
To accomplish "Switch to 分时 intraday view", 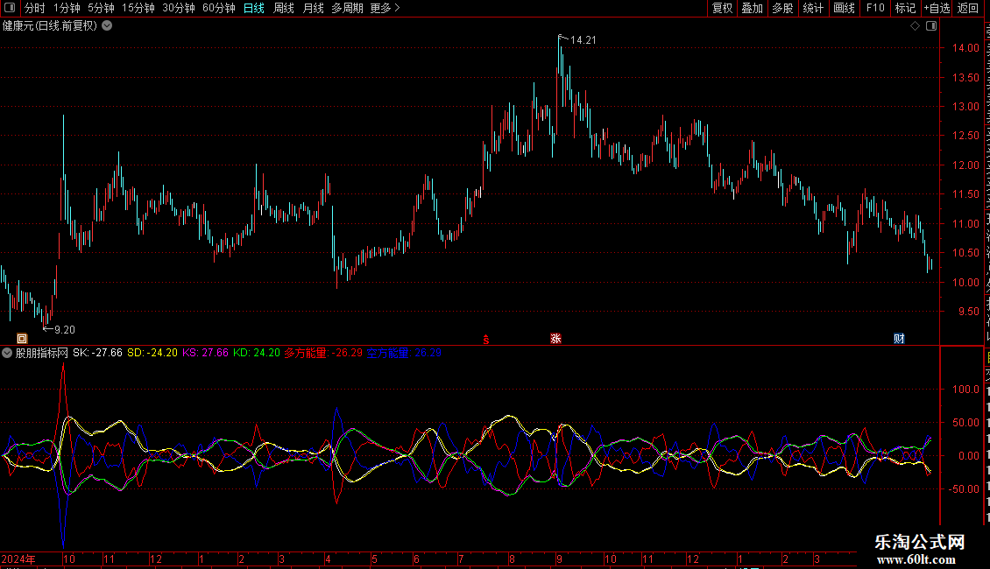I will click(35, 8).
